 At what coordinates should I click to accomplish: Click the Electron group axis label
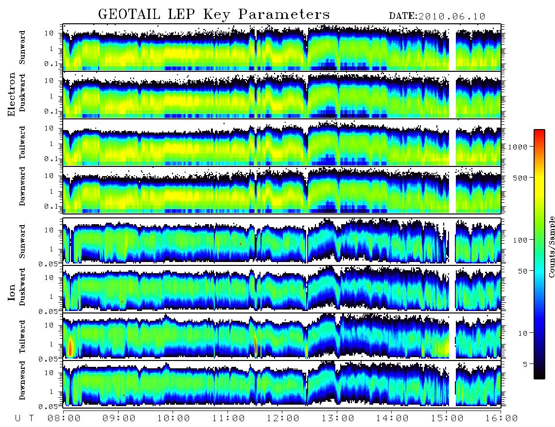tap(12, 95)
